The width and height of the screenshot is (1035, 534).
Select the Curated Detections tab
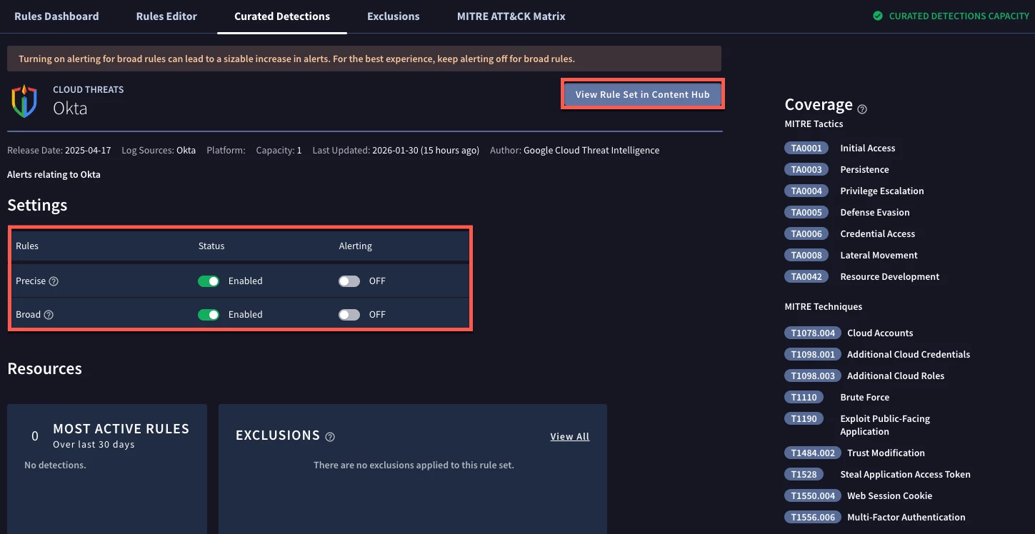point(282,16)
